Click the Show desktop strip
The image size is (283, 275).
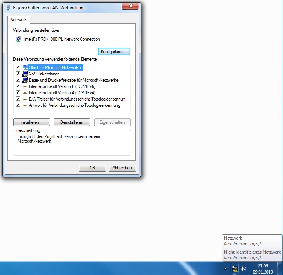point(280,268)
